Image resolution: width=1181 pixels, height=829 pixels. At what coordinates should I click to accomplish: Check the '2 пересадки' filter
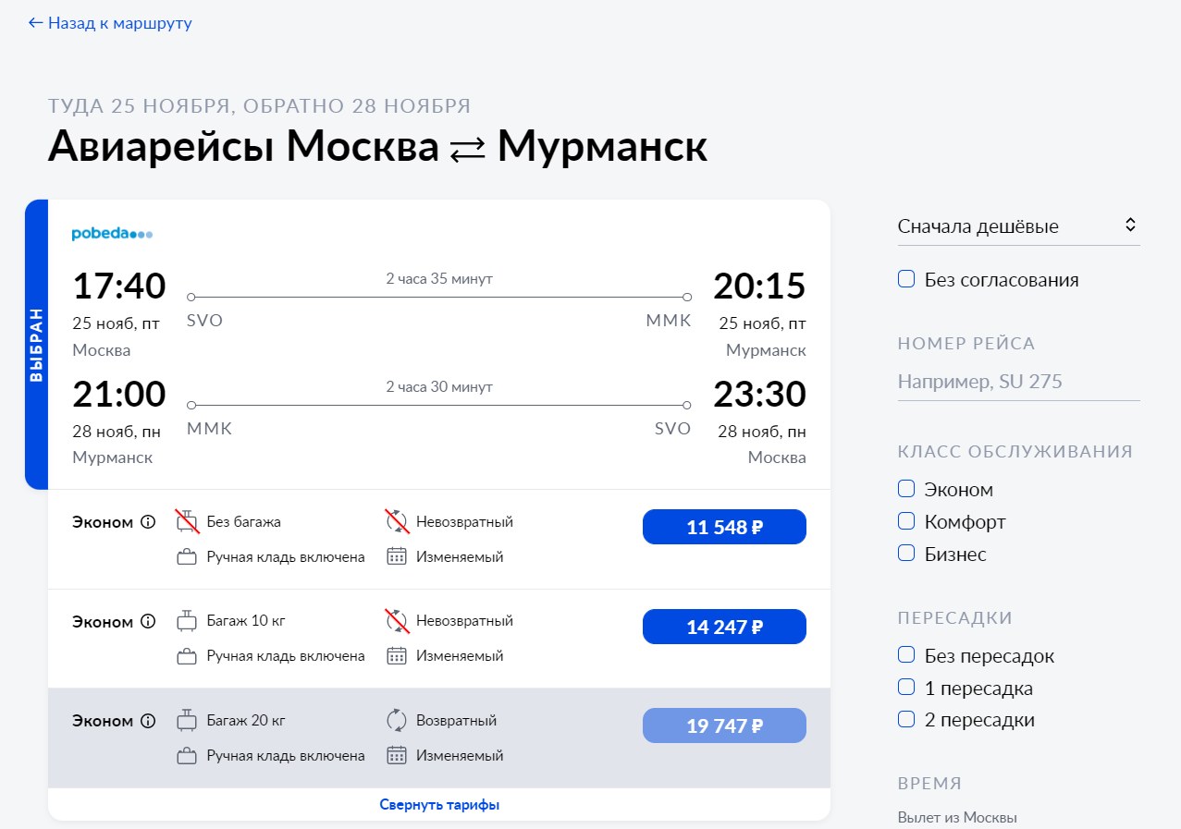[906, 719]
